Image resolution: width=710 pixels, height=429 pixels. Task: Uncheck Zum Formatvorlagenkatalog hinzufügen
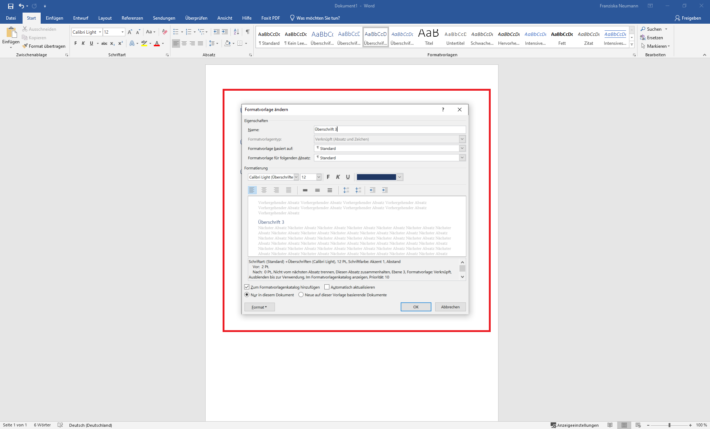[x=247, y=287]
